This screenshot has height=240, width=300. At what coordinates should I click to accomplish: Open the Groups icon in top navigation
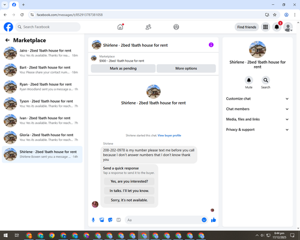tap(176, 27)
